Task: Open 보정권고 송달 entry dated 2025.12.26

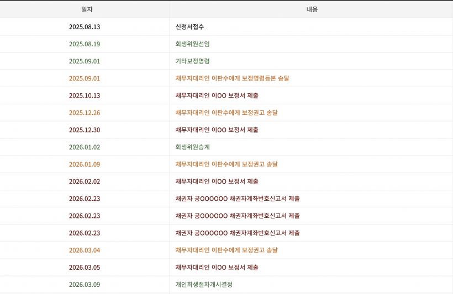Action: (227, 113)
